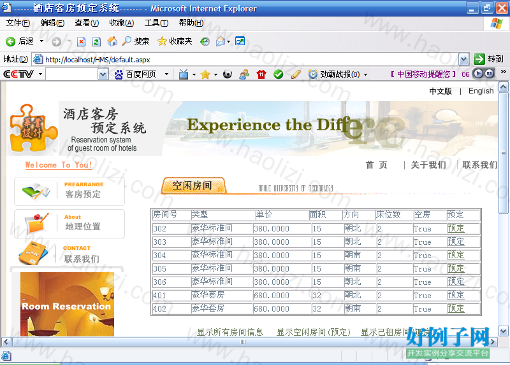
Task: Click 预定 link for room 402
Action: coord(456,308)
